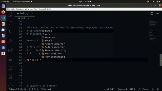Image resolution: width=162 pixels, height=91 pixels.
Task: Open the Selection menu
Action: [x=20, y=9]
